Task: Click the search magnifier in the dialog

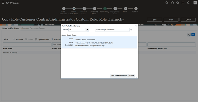Action: pos(131,30)
